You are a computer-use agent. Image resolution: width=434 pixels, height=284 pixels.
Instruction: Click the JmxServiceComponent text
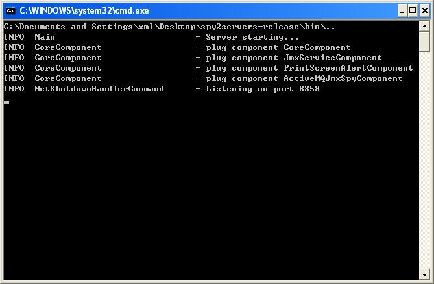pyautogui.click(x=333, y=58)
